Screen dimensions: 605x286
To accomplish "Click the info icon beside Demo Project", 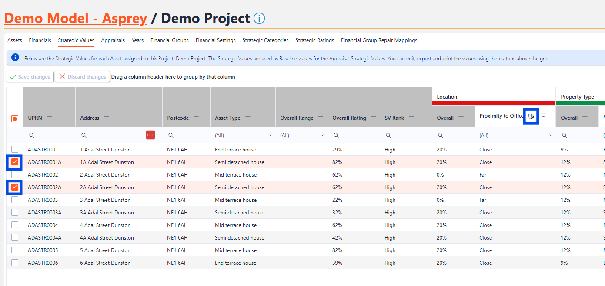I will [x=259, y=19].
